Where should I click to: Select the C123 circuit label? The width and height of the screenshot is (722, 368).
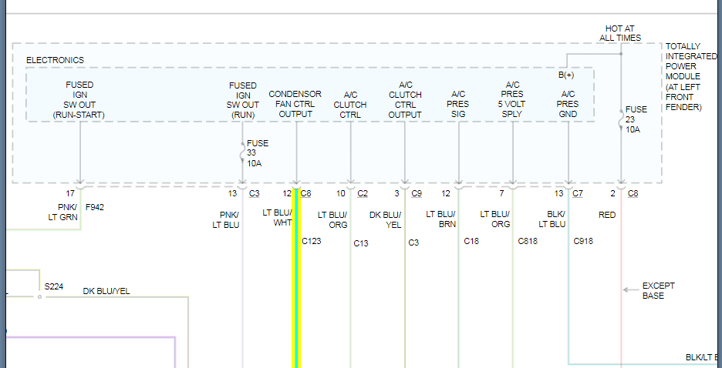[312, 241]
